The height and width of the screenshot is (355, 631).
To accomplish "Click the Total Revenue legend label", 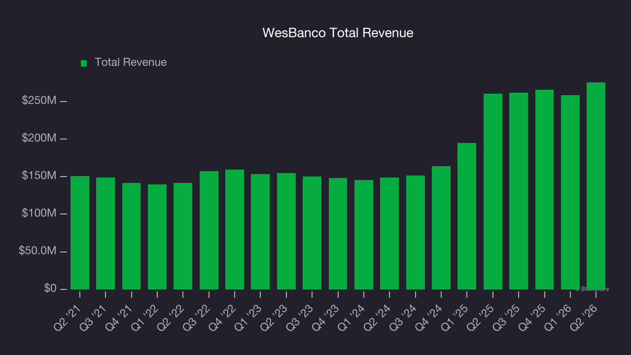I will (x=131, y=62).
